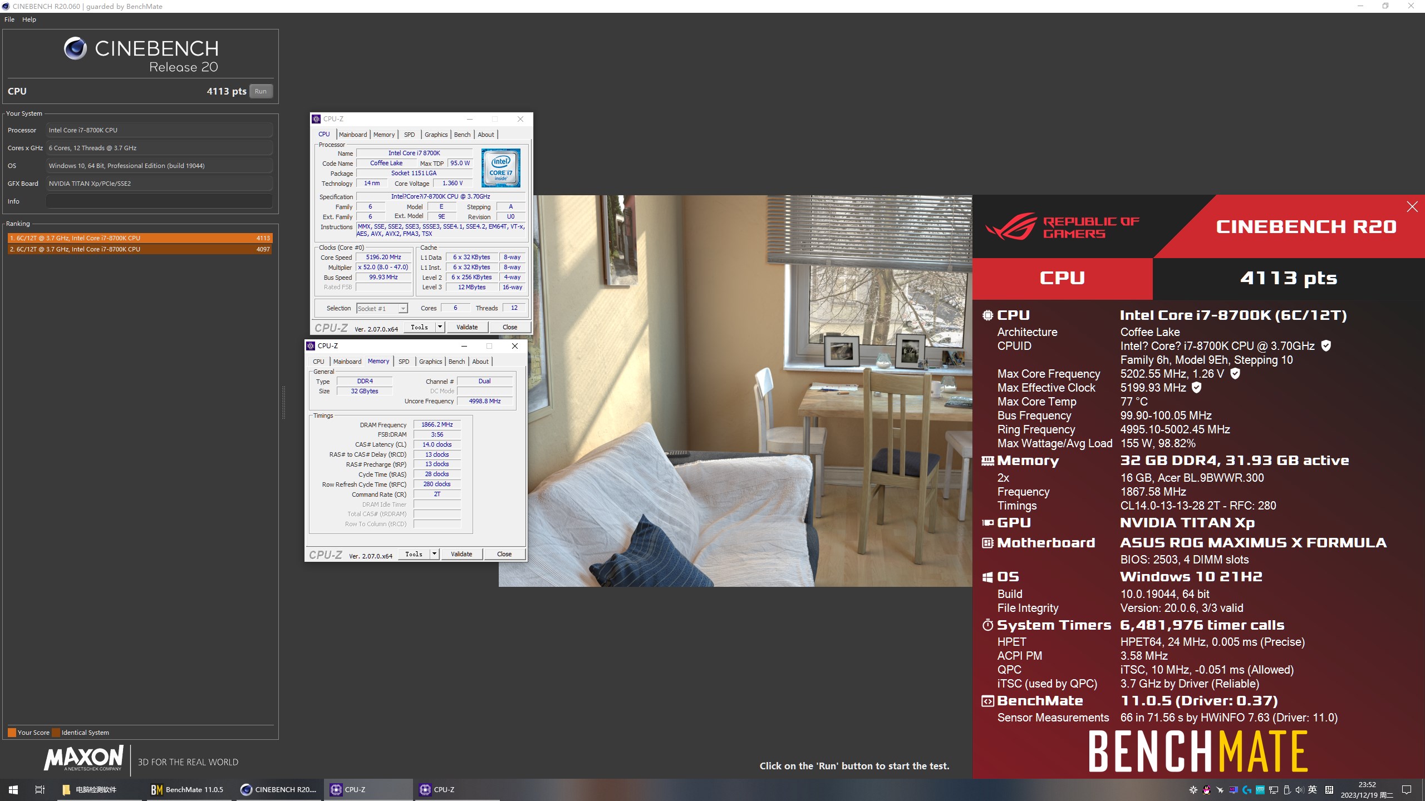Switch to CINEBENCH R20 taskbar item
Image resolution: width=1425 pixels, height=801 pixels.
[278, 790]
